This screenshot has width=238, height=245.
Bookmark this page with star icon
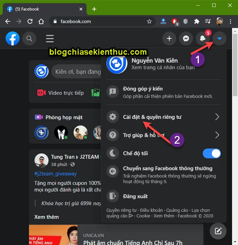coord(149,21)
